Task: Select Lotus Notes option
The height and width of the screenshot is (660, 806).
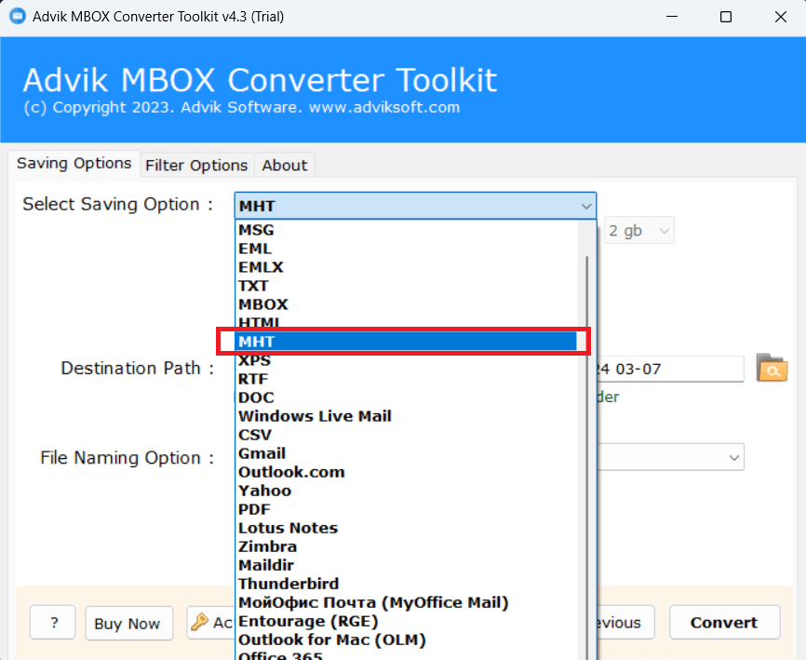Action: coord(406,528)
